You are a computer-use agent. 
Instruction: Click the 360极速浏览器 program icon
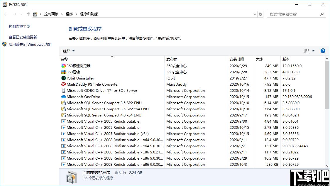[63, 66]
